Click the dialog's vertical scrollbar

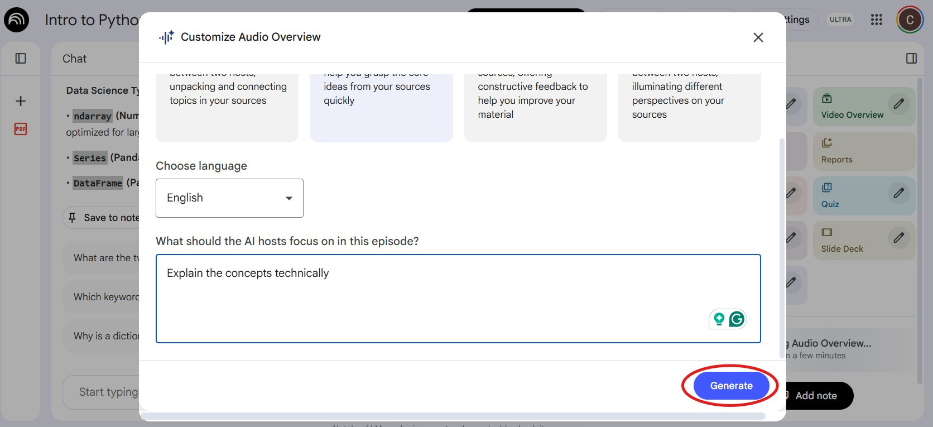pos(782,248)
